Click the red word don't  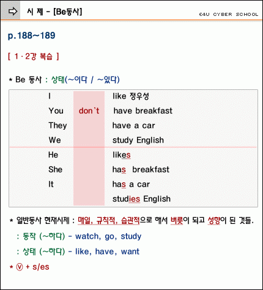pos(89,111)
